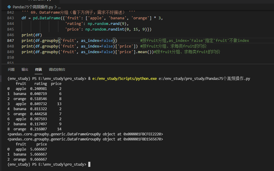Click line number 847 in gutter
The width and height of the screenshot is (274, 171).
coord(10,41)
